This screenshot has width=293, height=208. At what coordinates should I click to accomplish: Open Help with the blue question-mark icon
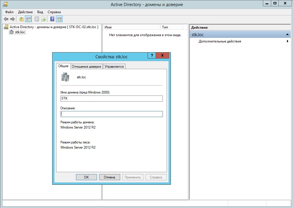(52, 19)
